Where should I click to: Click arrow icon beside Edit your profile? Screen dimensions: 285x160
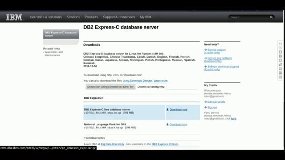click(x=205, y=102)
